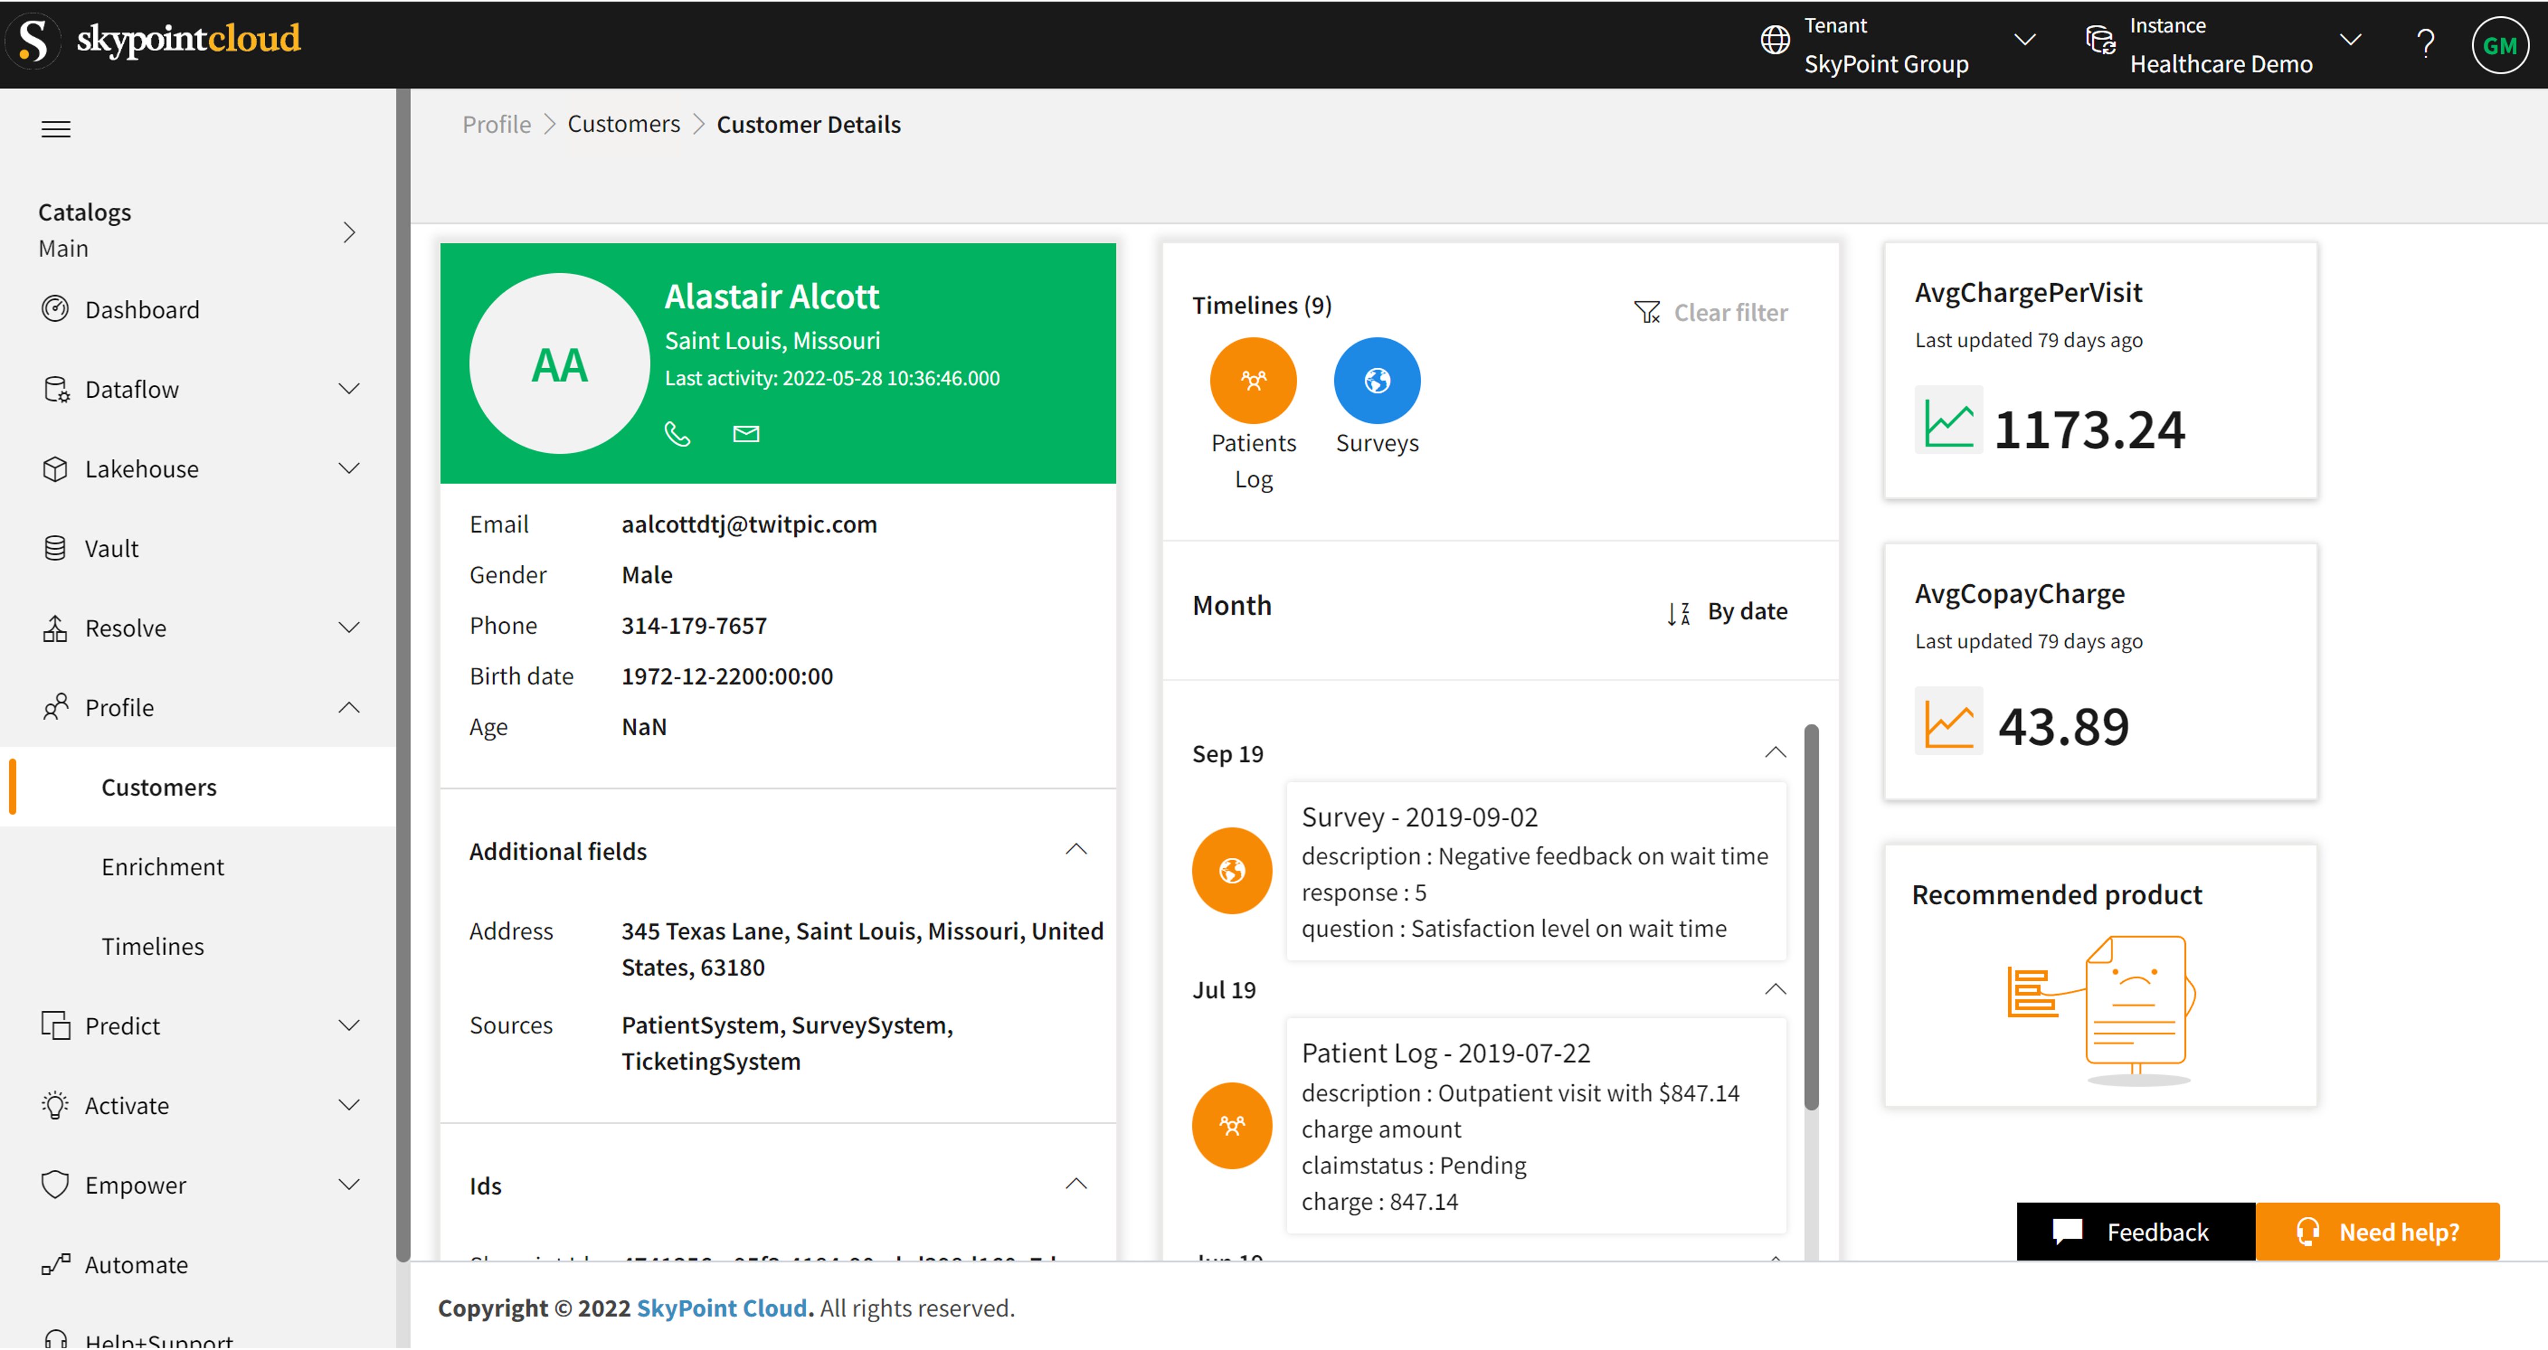Open Enrichment in the Profile submenu
Image resolution: width=2548 pixels, height=1350 pixels.
162,867
